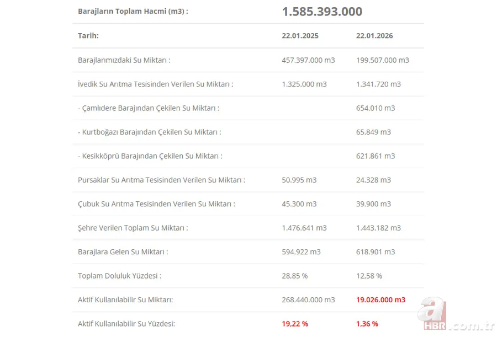Screen dimensions: 497x337
Task: Select the Kesikköprü Barajından Çekilen Su Miktarı label
Action: point(150,156)
